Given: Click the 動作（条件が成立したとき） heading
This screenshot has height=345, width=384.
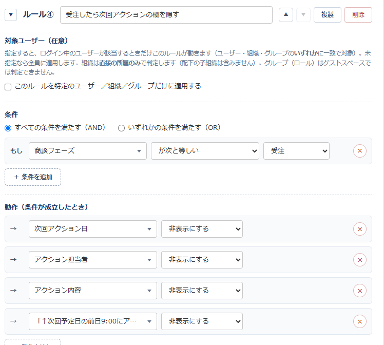Looking at the screenshot, I should [46, 207].
